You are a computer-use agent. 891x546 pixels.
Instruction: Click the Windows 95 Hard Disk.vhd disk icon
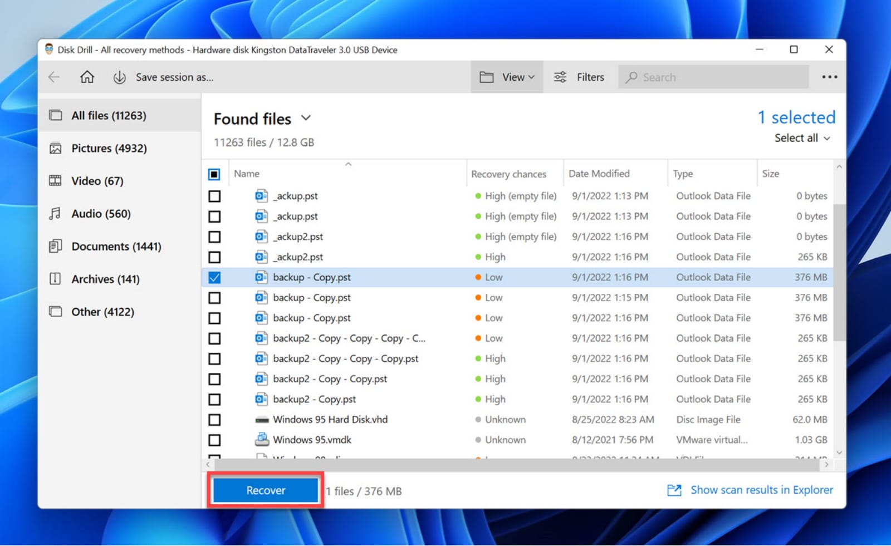(x=262, y=420)
